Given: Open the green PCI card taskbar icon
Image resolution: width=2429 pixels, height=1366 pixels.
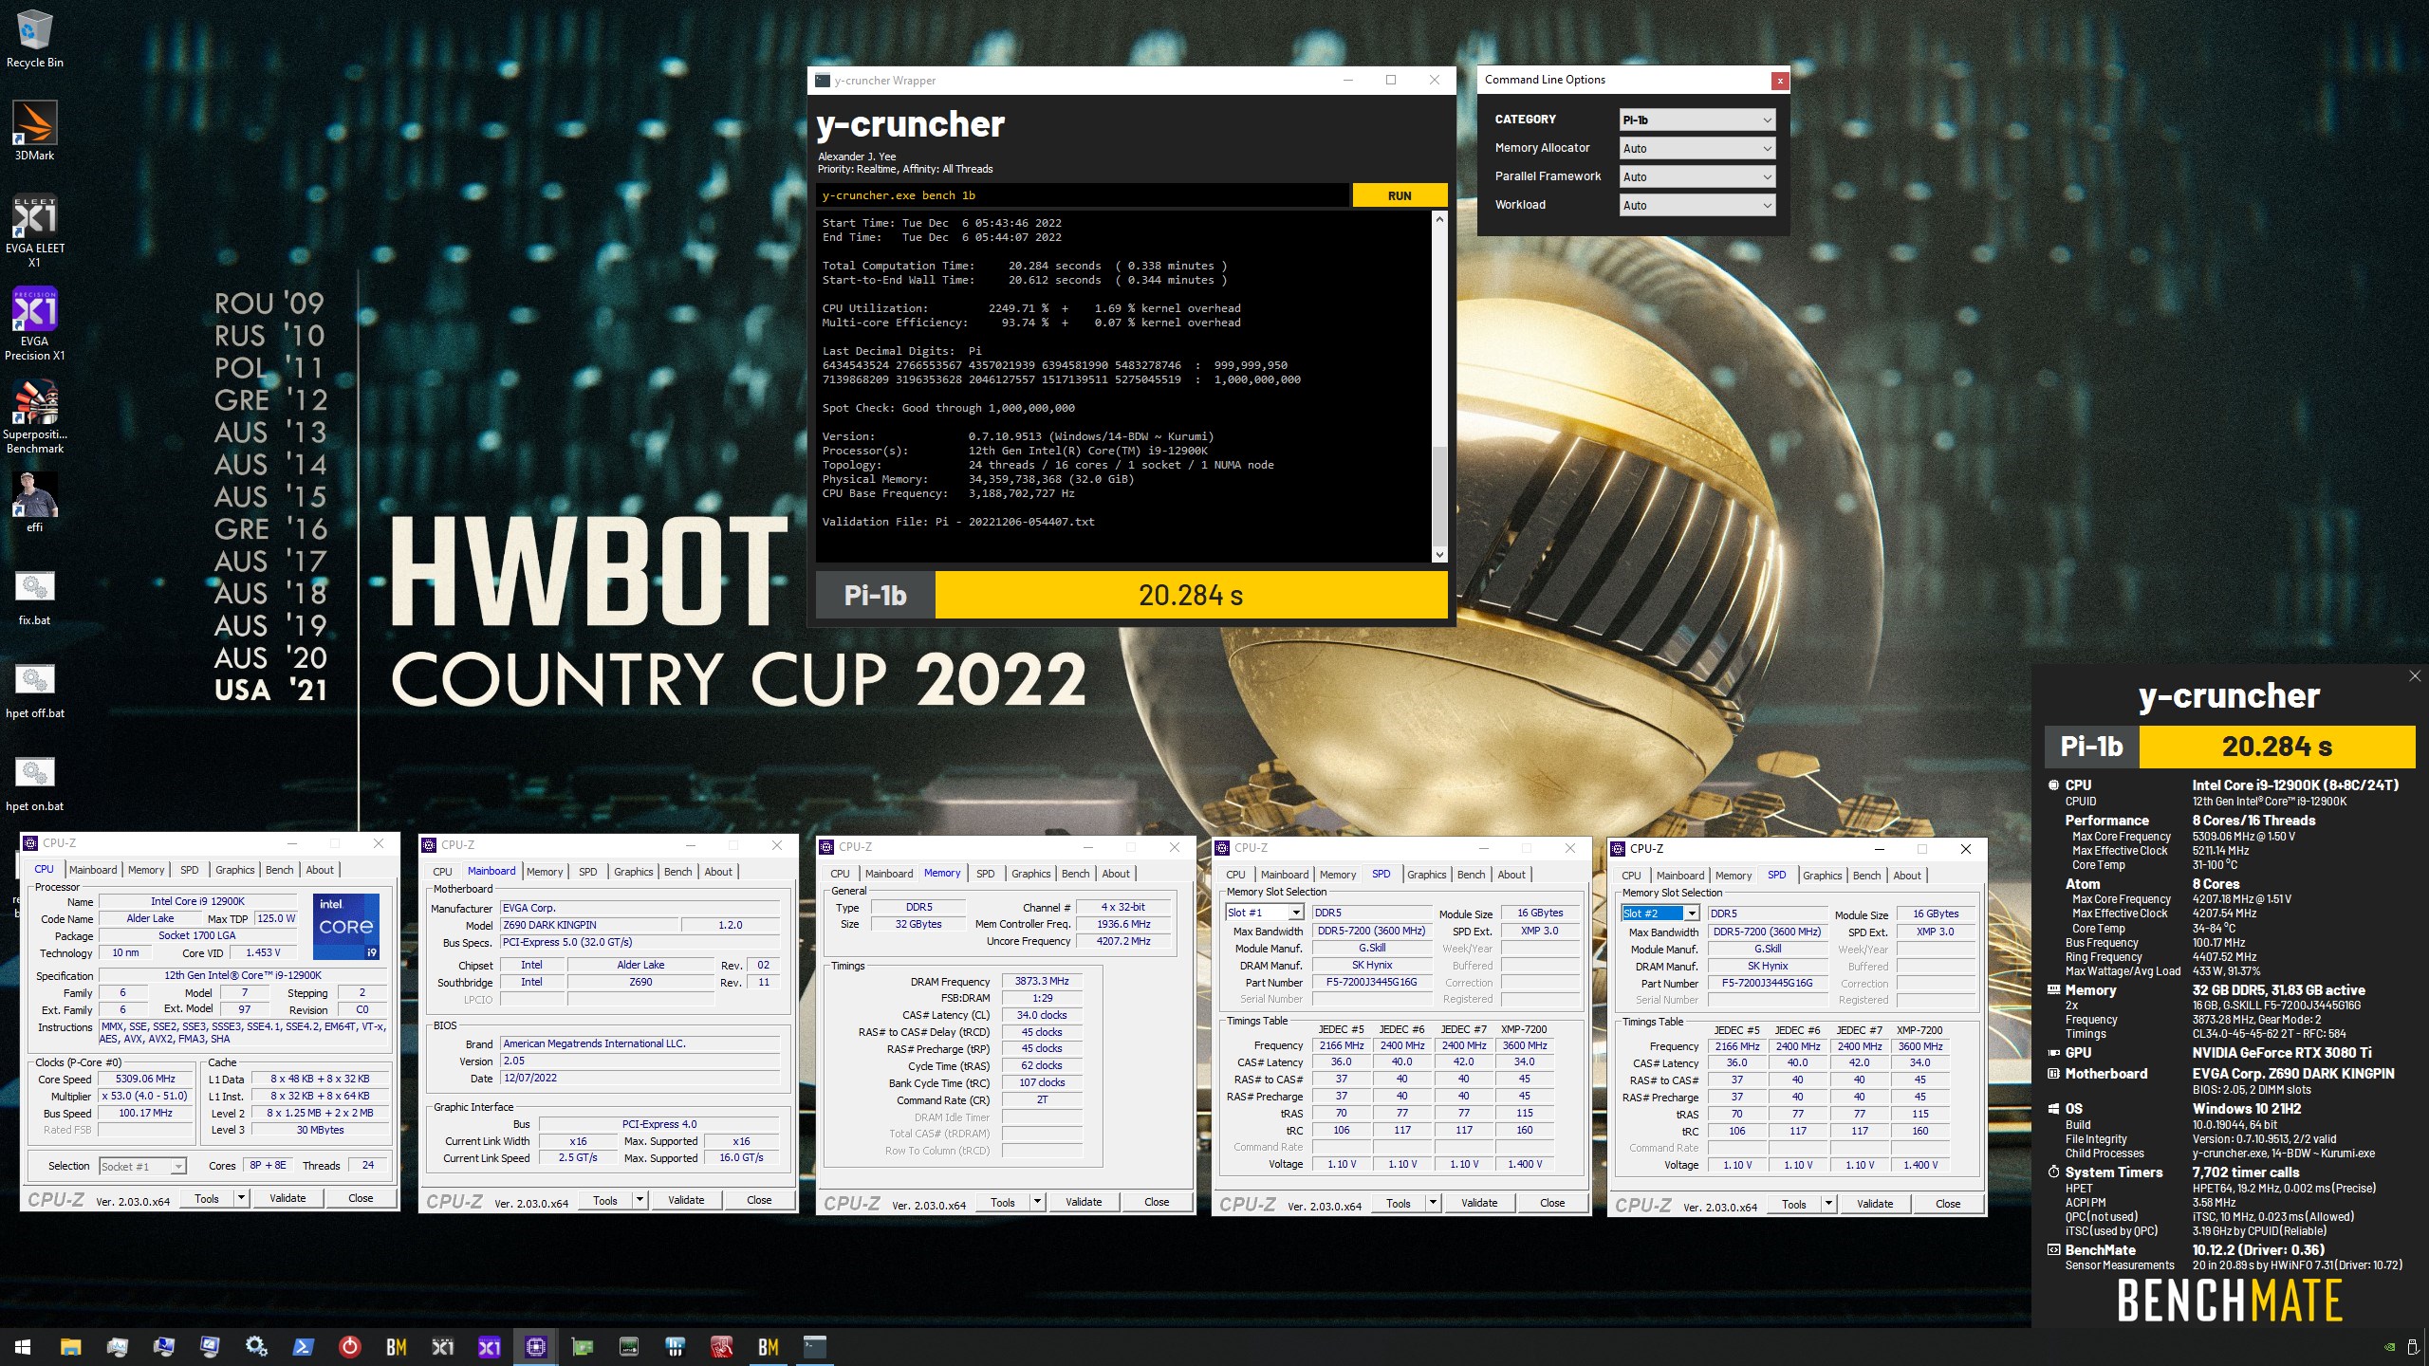Looking at the screenshot, I should pos(583,1347).
